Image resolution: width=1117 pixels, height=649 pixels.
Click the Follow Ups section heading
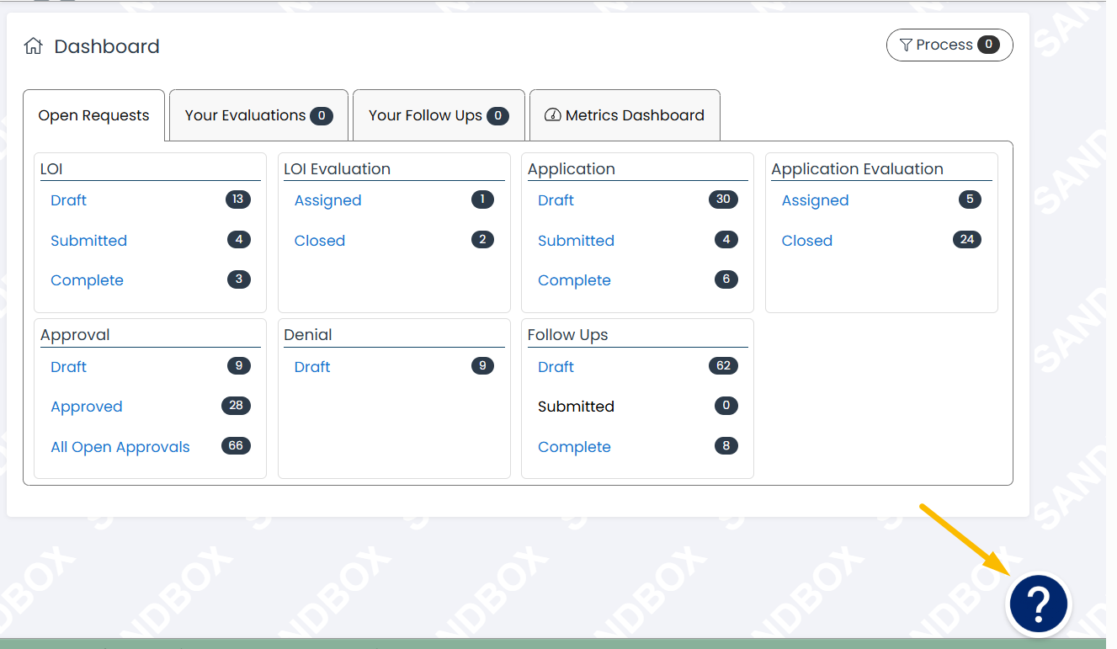pos(567,335)
